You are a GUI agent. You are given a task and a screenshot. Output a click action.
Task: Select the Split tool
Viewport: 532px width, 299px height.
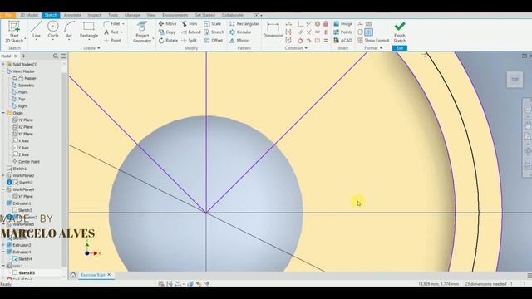tap(189, 40)
